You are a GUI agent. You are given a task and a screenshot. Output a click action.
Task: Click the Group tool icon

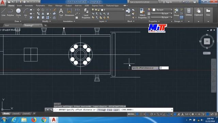pos(176,12)
